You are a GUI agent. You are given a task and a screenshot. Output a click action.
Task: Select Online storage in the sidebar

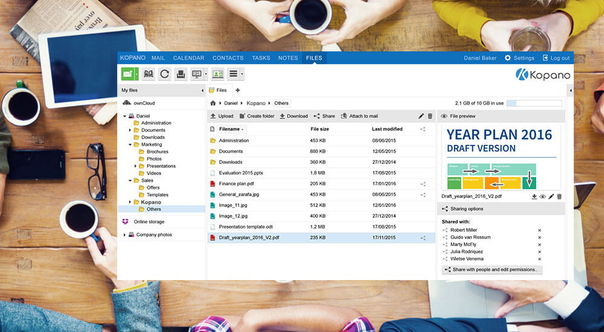click(x=149, y=222)
